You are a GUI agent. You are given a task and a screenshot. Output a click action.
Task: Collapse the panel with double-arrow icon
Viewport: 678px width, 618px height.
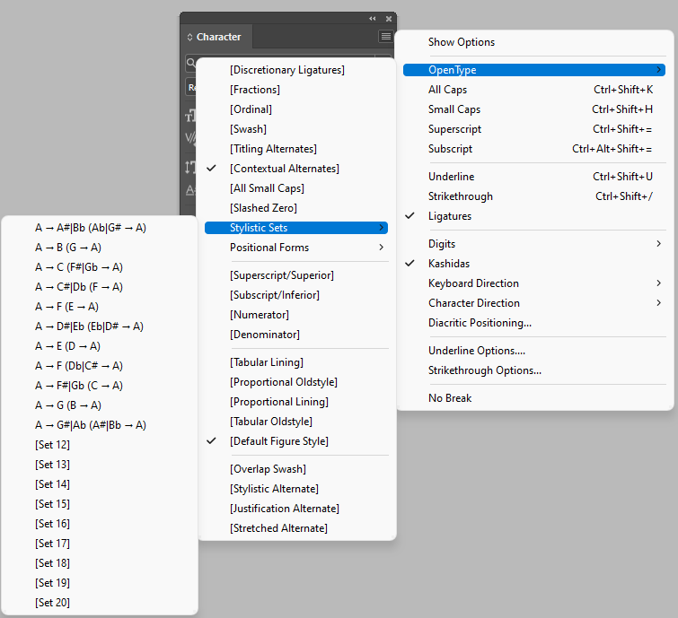click(373, 18)
